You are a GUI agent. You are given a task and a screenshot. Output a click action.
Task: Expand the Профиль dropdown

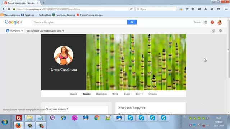pos(14,31)
